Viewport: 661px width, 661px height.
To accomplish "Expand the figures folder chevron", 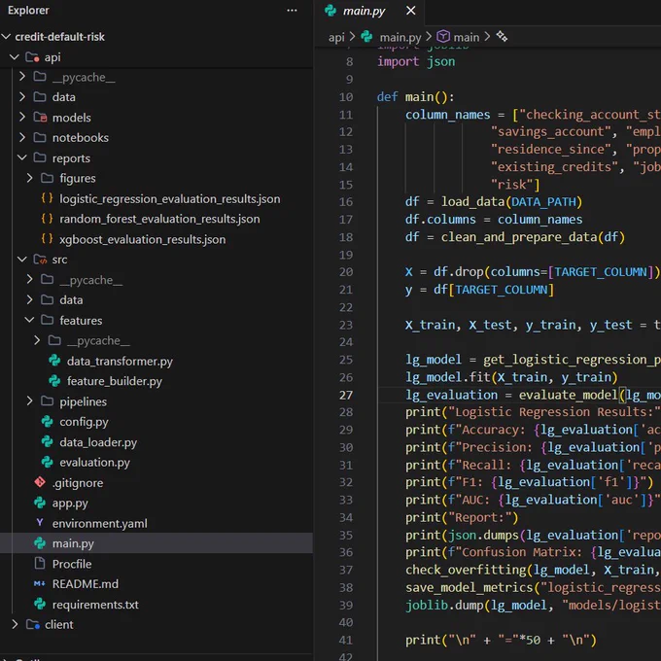I will pyautogui.click(x=29, y=178).
